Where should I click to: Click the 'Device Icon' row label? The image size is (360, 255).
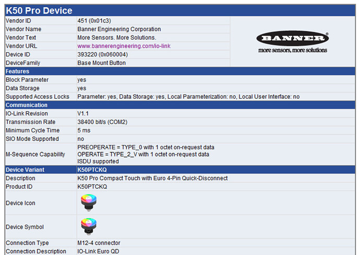pos(20,203)
